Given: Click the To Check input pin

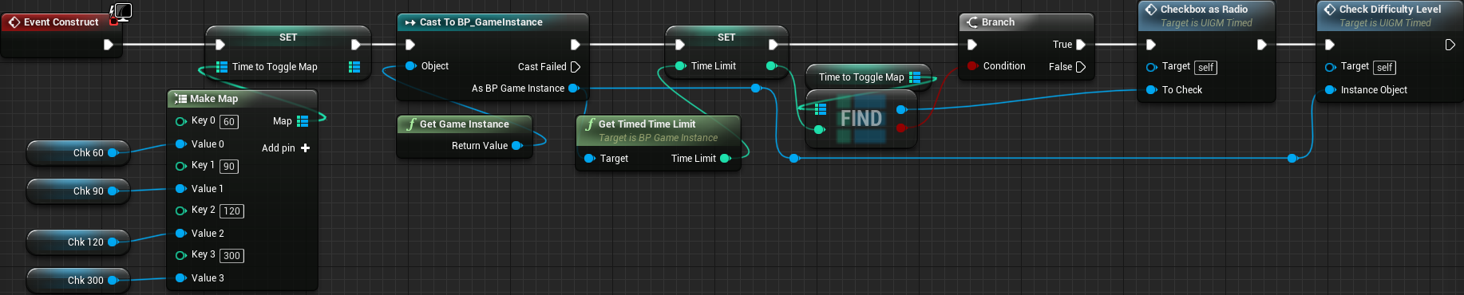Looking at the screenshot, I should click(x=1151, y=90).
